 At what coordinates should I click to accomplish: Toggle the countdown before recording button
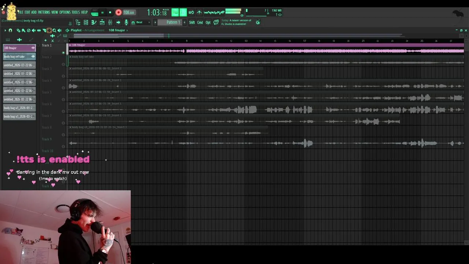tap(183, 12)
